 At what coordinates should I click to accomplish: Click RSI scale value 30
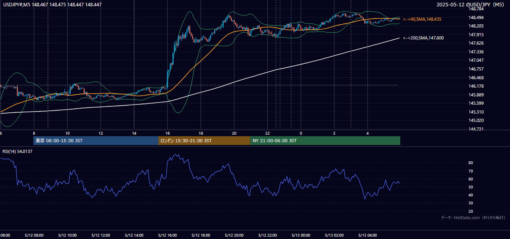471,203
